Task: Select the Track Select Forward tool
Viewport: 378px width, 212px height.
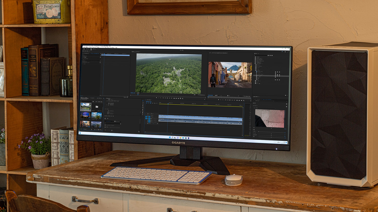Action: coord(143,102)
